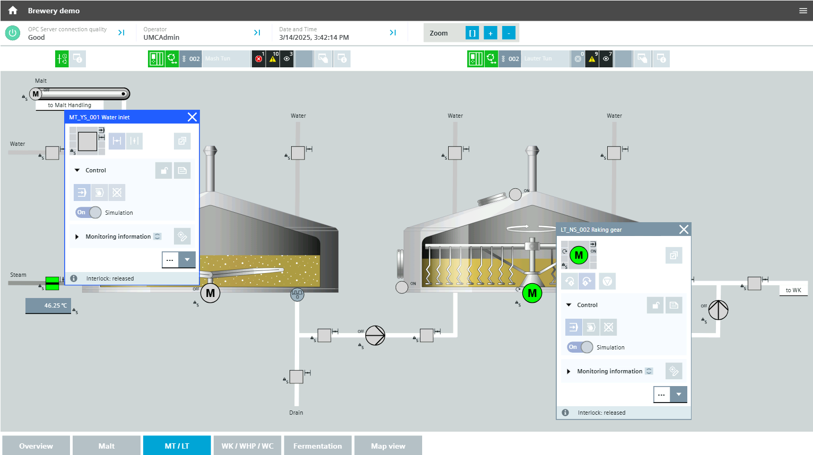Open the dropdown arrow in Water inlet panel
Viewport: 813px width, 455px height.
pyautogui.click(x=187, y=260)
